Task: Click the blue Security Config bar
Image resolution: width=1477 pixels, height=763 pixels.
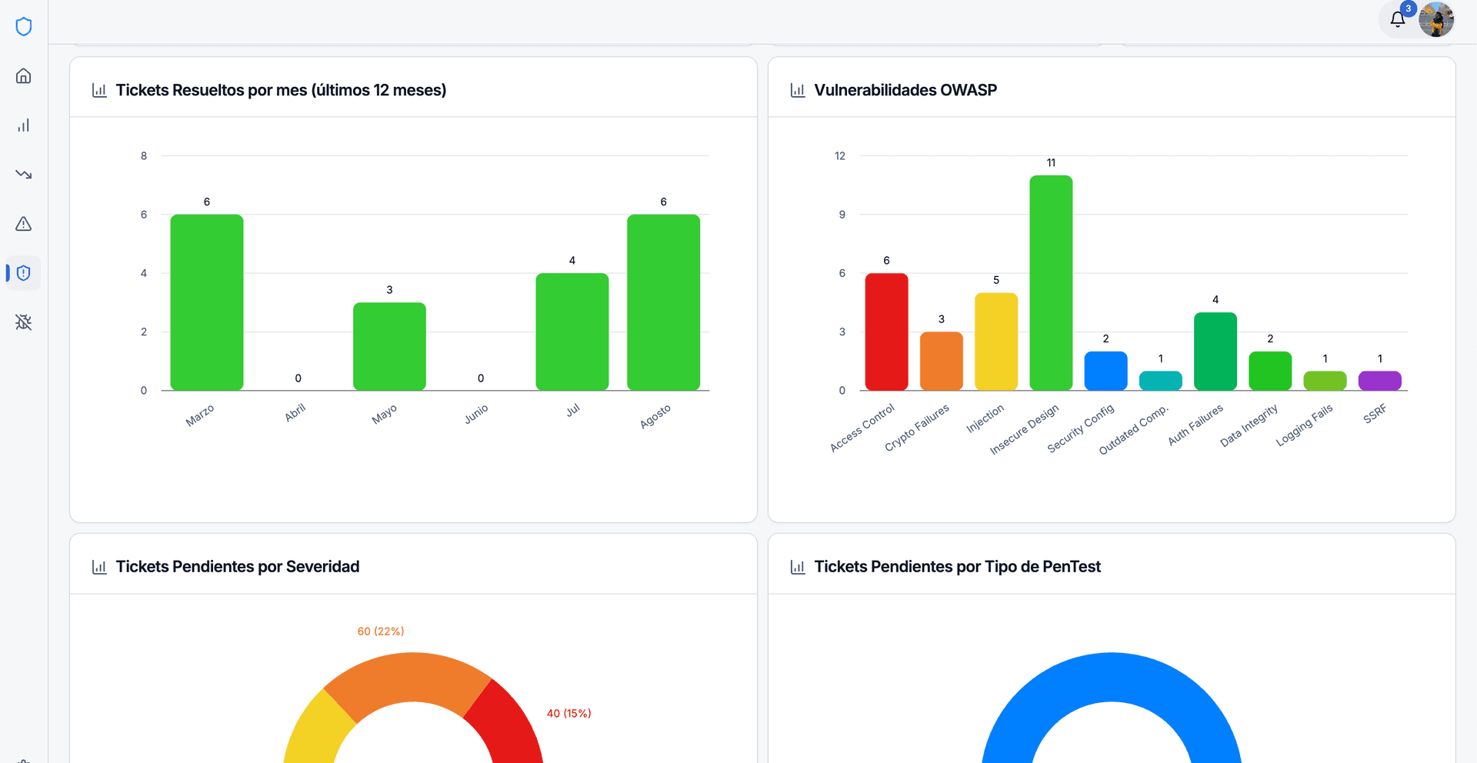Action: (x=1105, y=371)
